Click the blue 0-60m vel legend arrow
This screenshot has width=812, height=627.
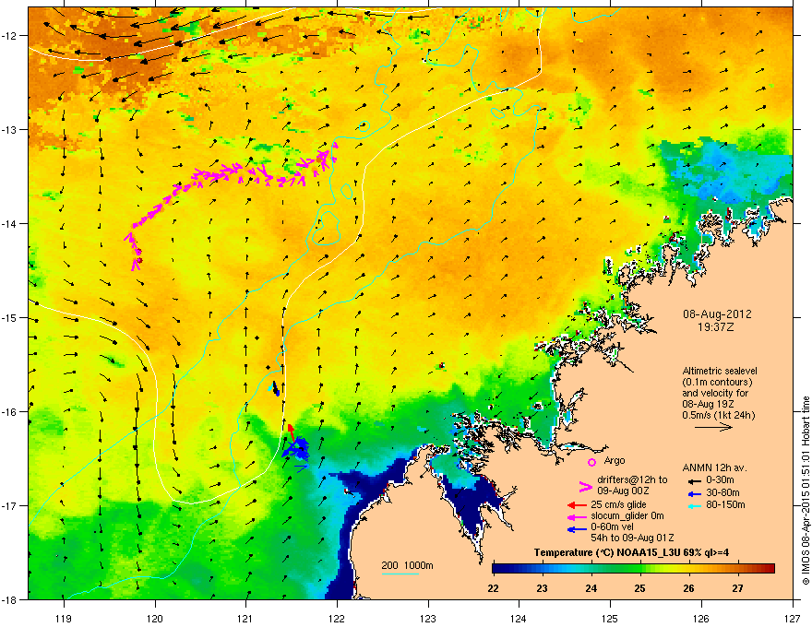point(577,528)
